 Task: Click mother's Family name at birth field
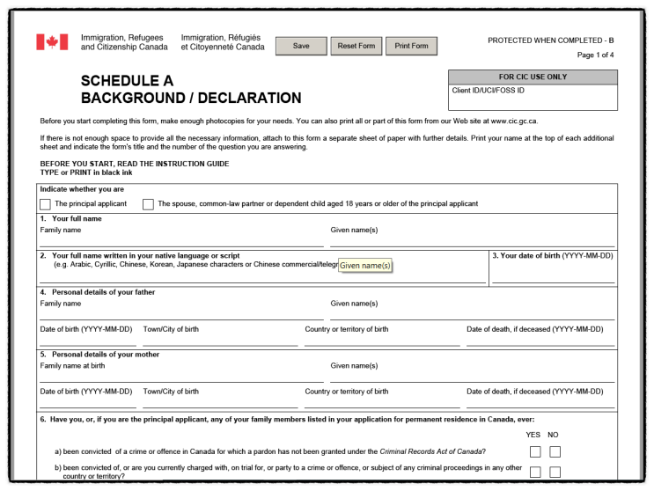181,377
